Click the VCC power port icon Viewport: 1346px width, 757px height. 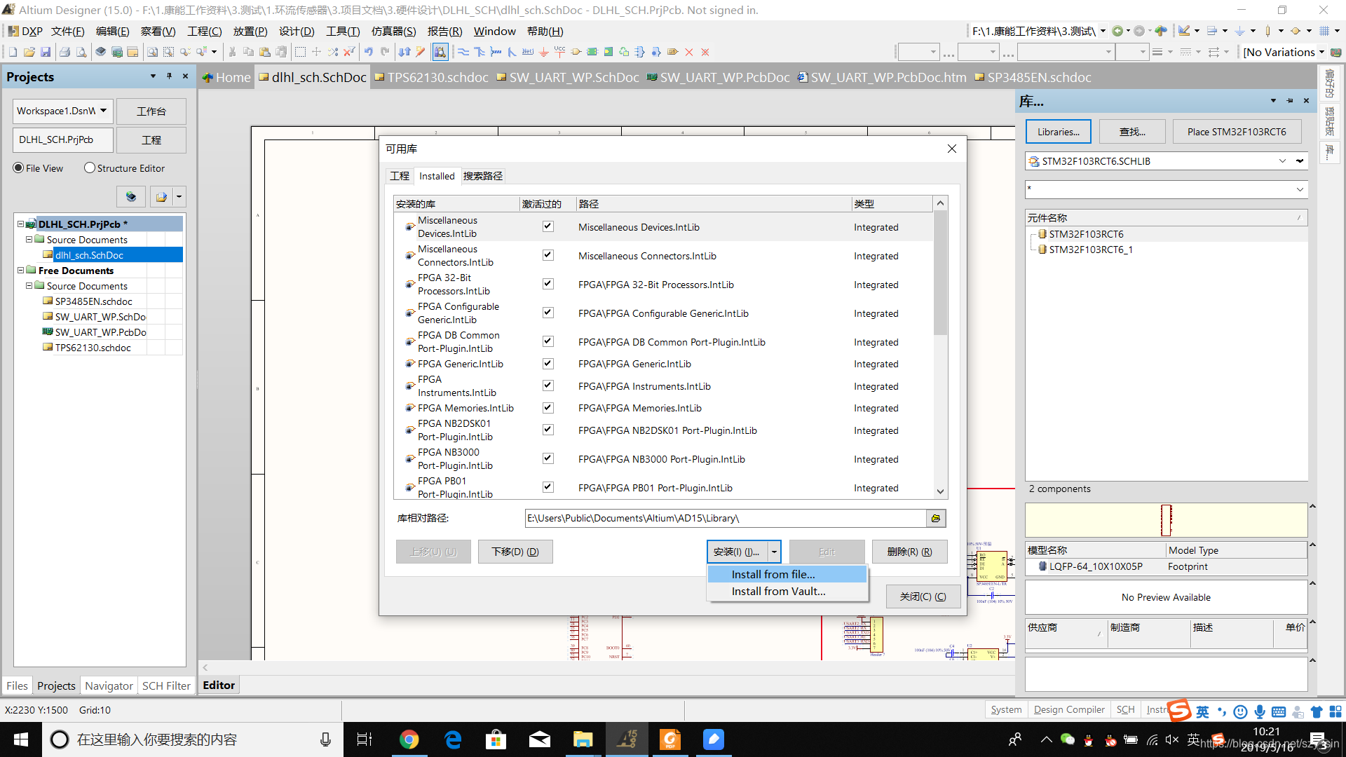tap(559, 52)
